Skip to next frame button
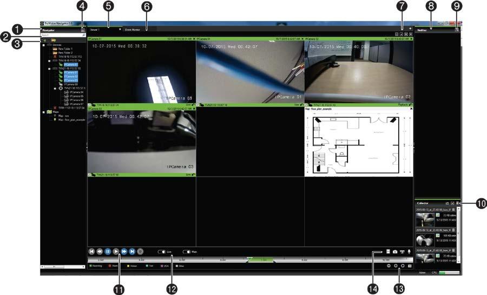Image resolution: width=487 pixels, height=295 pixels. (132, 252)
